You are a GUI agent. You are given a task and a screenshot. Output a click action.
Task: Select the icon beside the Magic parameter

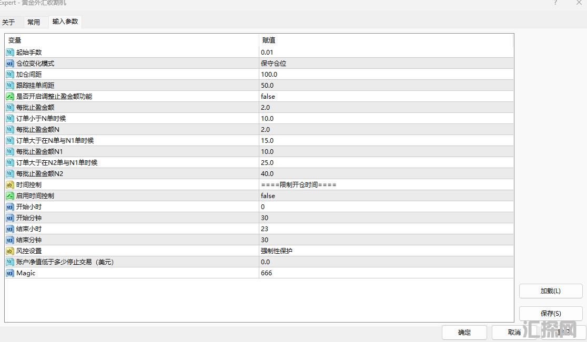click(10, 273)
